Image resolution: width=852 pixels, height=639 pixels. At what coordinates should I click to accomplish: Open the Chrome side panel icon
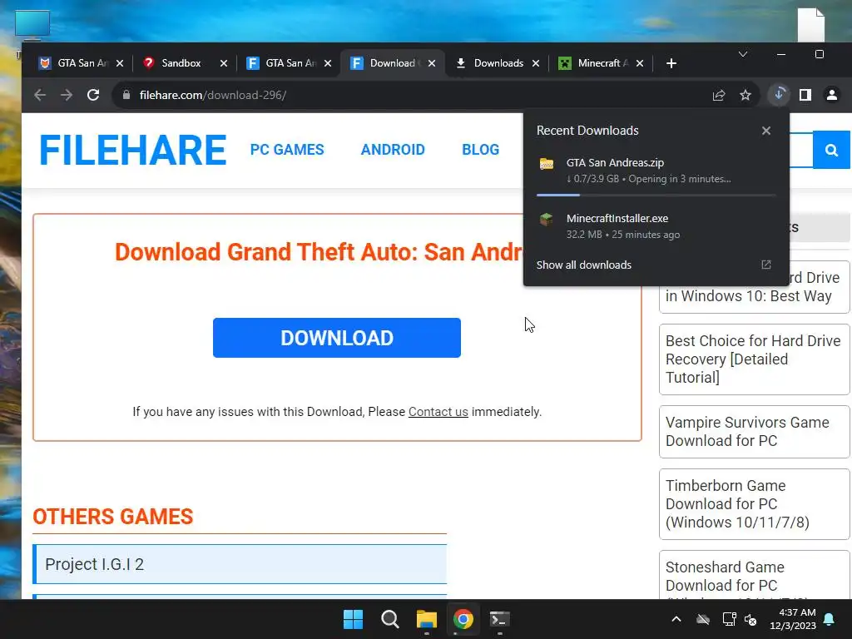click(x=805, y=95)
